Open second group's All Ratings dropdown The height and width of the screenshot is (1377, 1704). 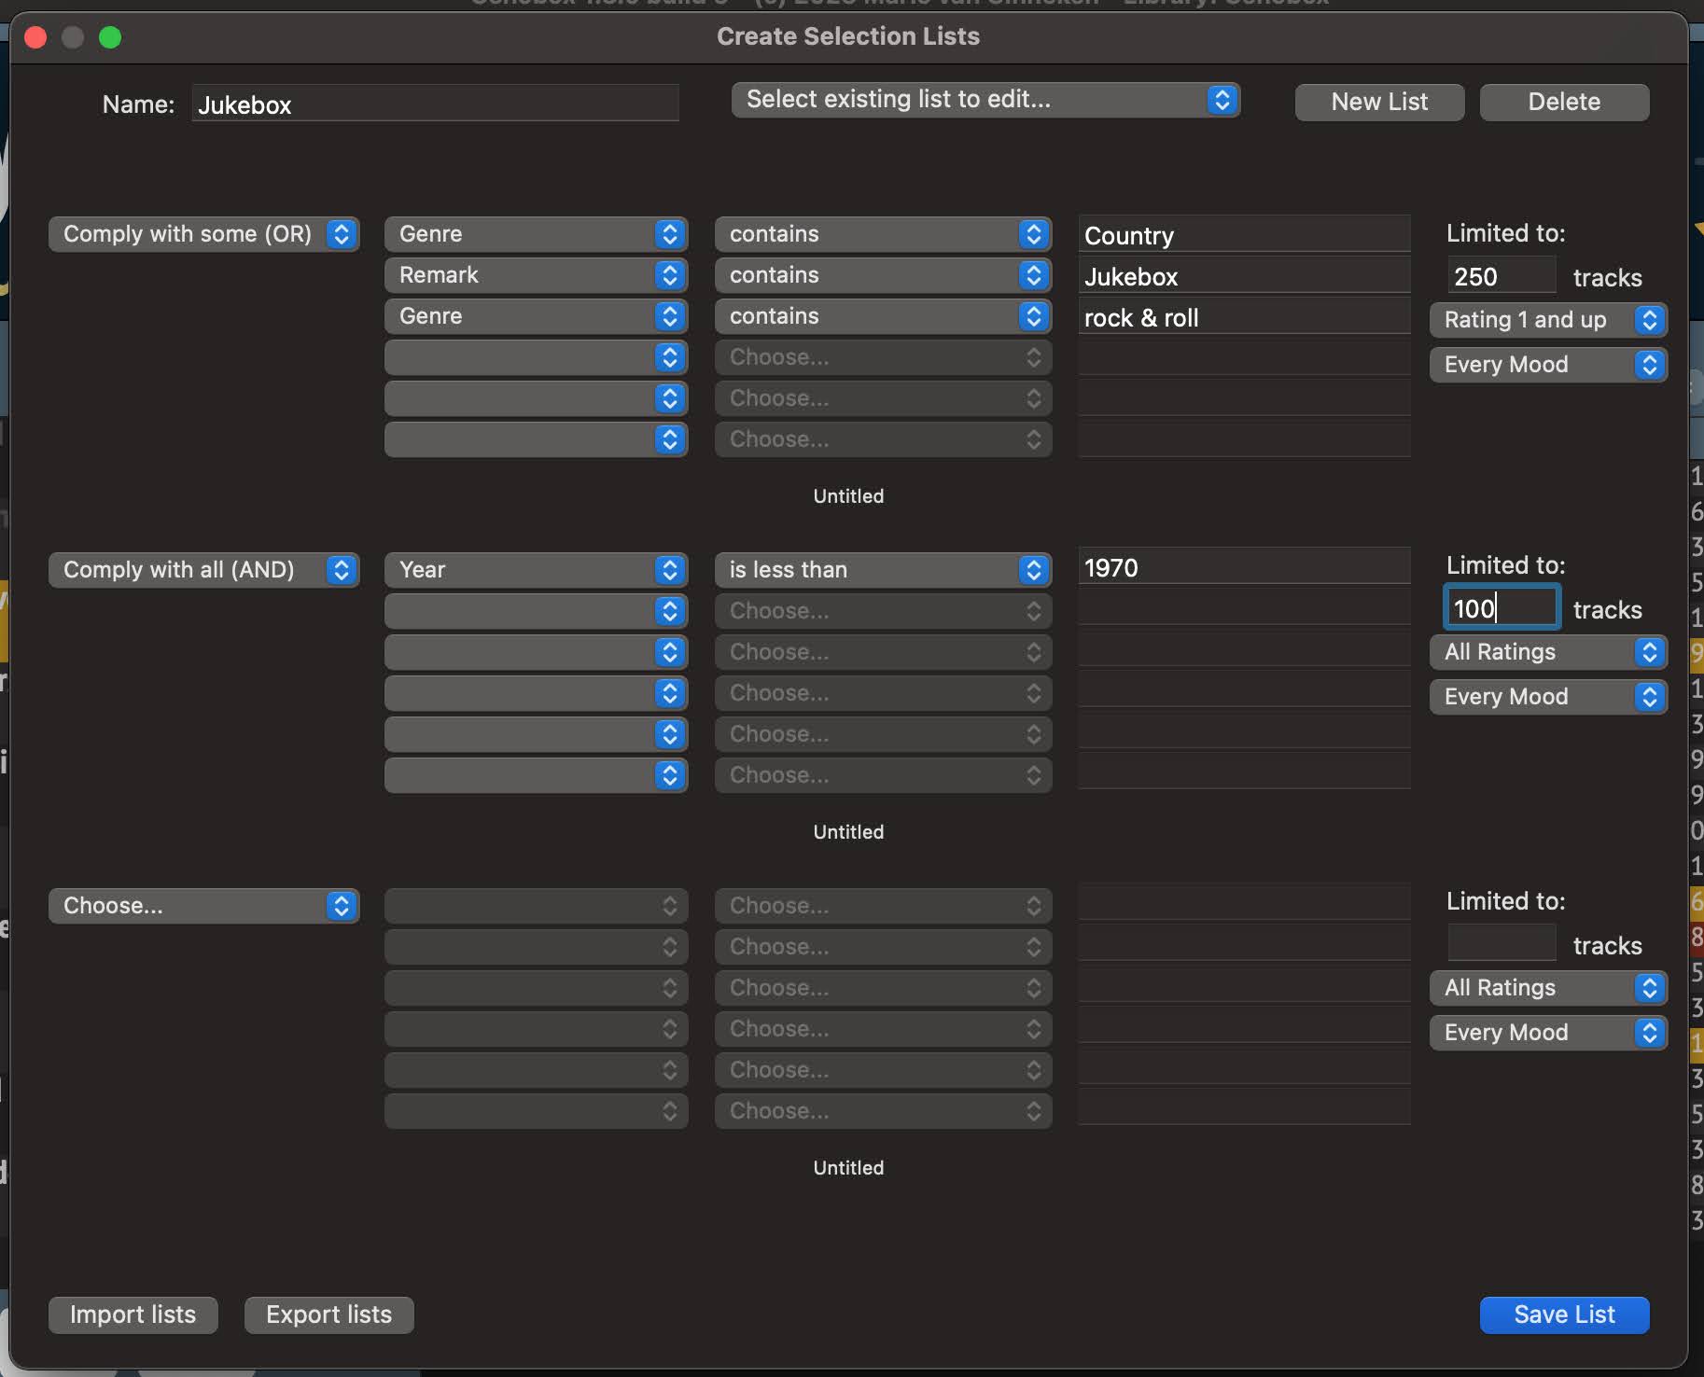(x=1547, y=652)
